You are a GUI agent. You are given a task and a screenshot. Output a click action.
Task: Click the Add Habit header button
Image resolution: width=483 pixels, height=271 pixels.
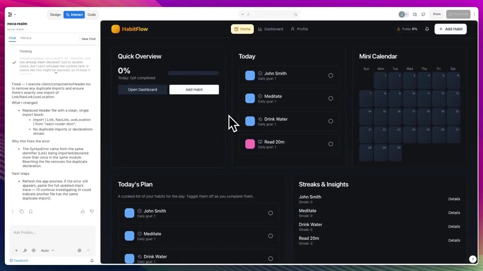pyautogui.click(x=451, y=29)
